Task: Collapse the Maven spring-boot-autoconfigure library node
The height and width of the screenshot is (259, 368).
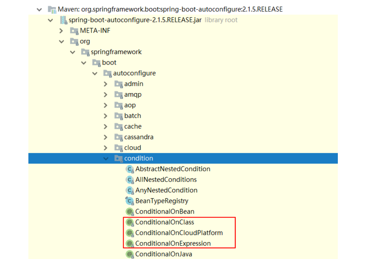Action: pos(39,10)
